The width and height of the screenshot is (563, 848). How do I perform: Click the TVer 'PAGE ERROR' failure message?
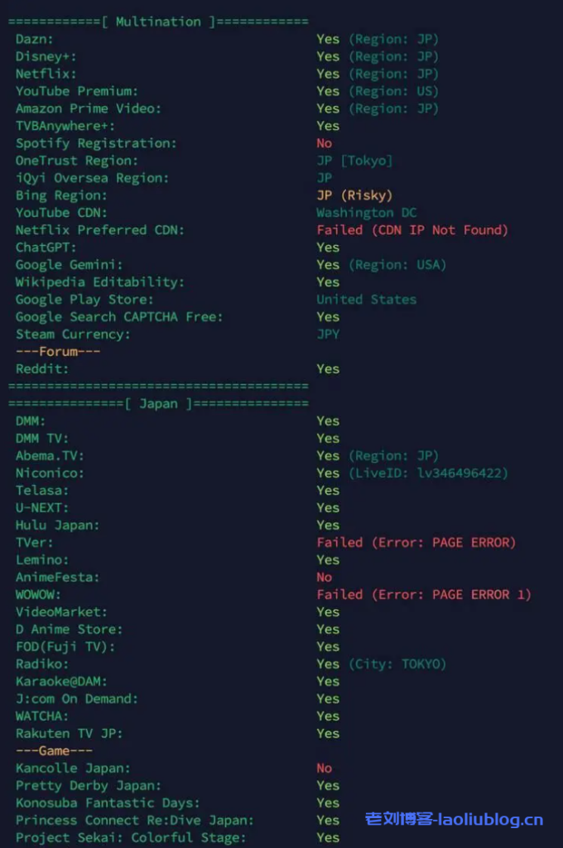point(416,542)
